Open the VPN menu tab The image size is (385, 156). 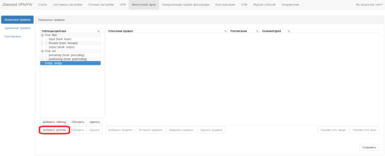[x=123, y=5]
